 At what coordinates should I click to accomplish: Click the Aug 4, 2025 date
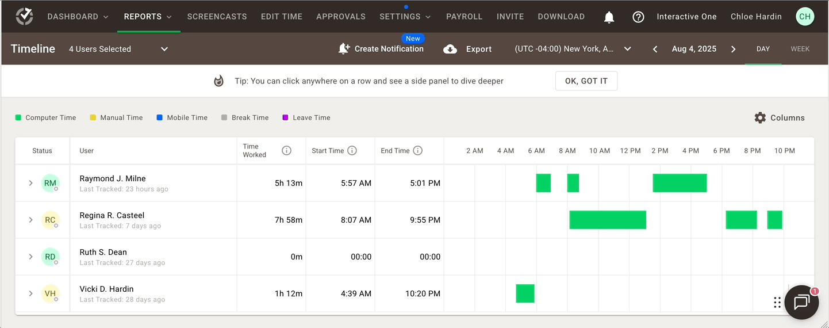pos(694,49)
